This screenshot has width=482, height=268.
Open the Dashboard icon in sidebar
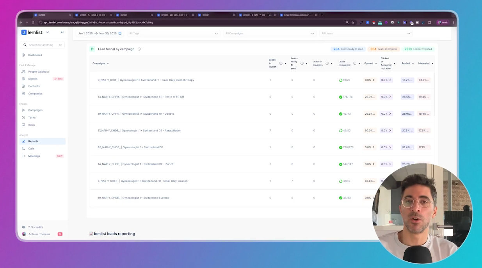point(23,55)
